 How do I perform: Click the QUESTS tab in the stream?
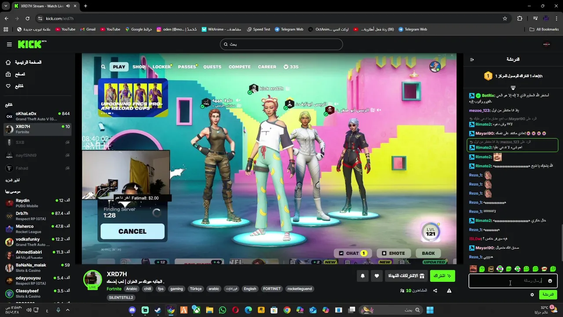click(212, 67)
